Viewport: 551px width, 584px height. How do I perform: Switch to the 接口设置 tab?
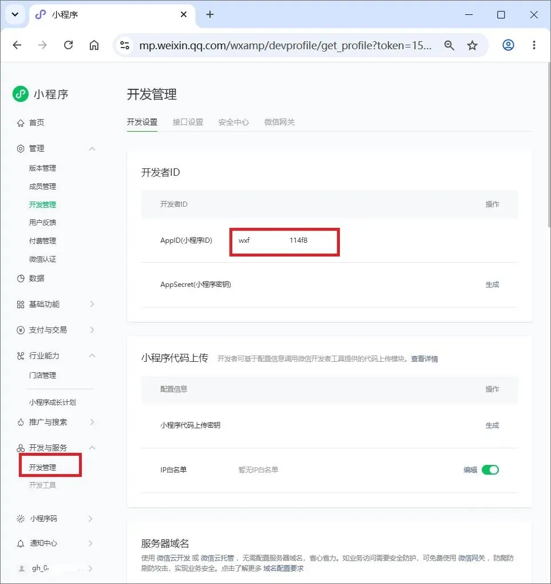(x=188, y=122)
